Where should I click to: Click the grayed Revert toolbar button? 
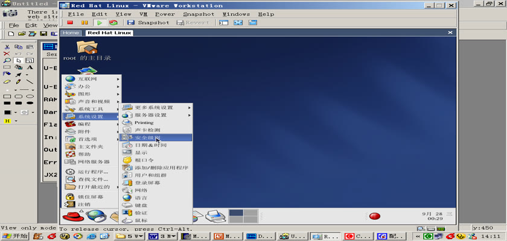[x=193, y=22]
